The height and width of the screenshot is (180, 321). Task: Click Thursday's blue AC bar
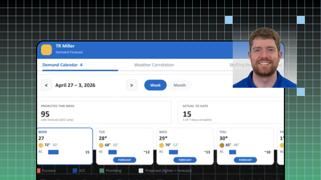pyautogui.click(x=232, y=152)
